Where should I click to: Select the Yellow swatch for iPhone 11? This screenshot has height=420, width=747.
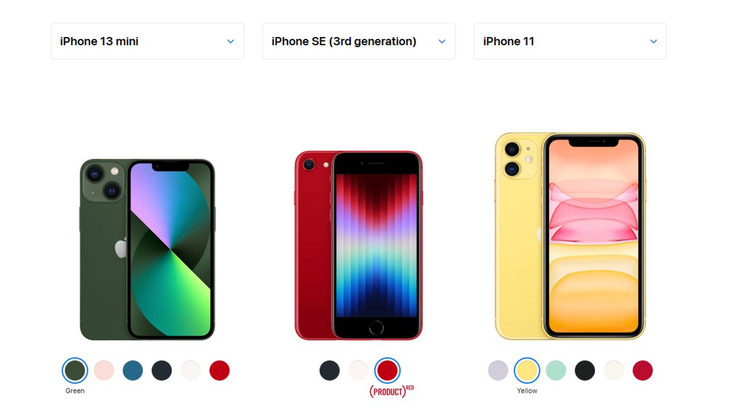(527, 371)
